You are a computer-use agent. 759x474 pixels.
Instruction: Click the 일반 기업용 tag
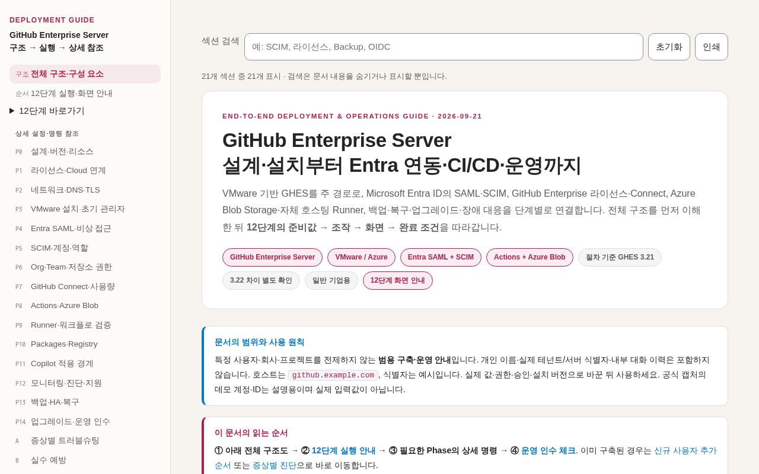point(331,280)
